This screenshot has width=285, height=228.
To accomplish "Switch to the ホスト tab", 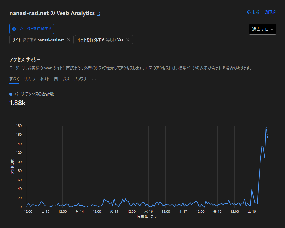I will point(45,79).
